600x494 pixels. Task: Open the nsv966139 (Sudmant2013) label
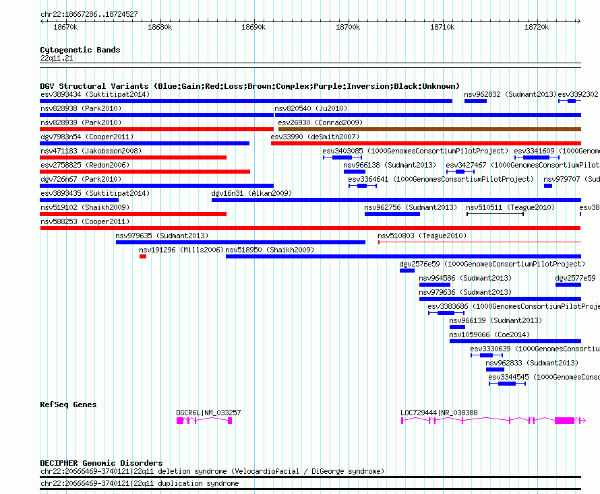[495, 320]
